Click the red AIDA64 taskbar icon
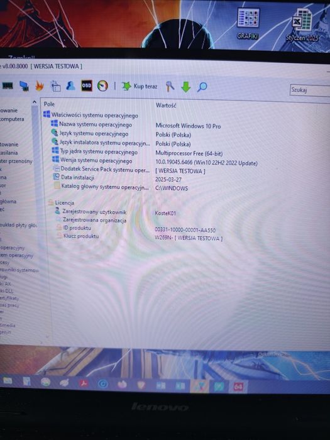This screenshot has height=440, width=330. coord(238,387)
